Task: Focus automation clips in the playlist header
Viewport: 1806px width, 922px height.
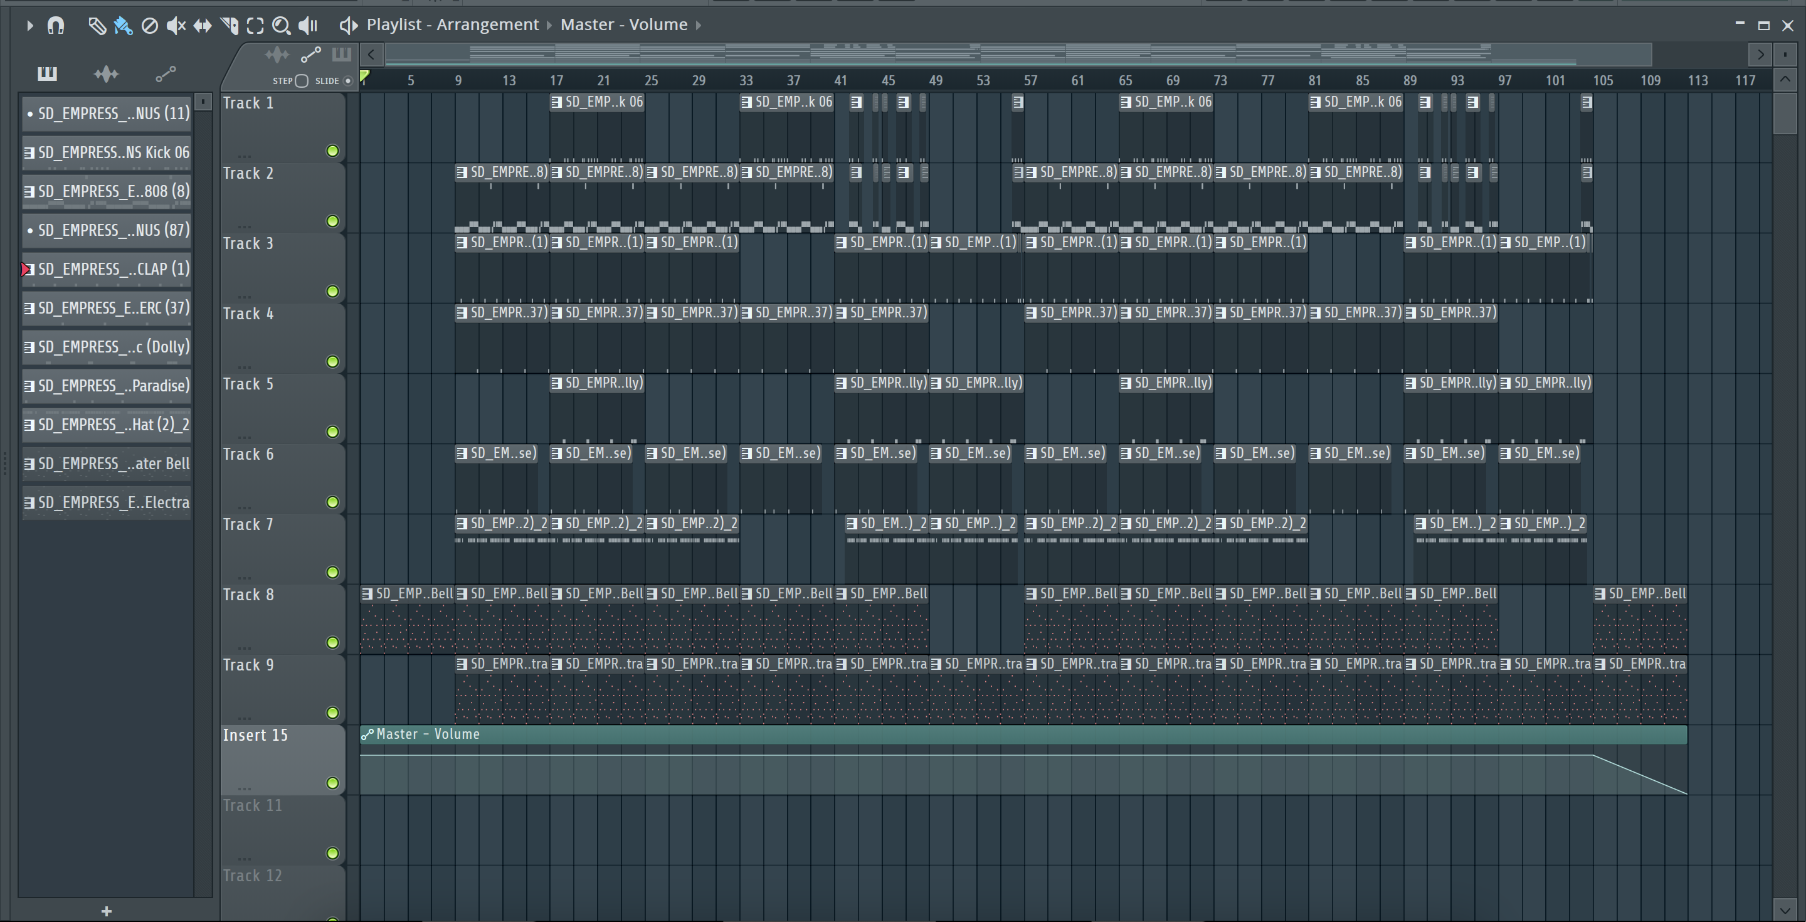Action: click(310, 54)
